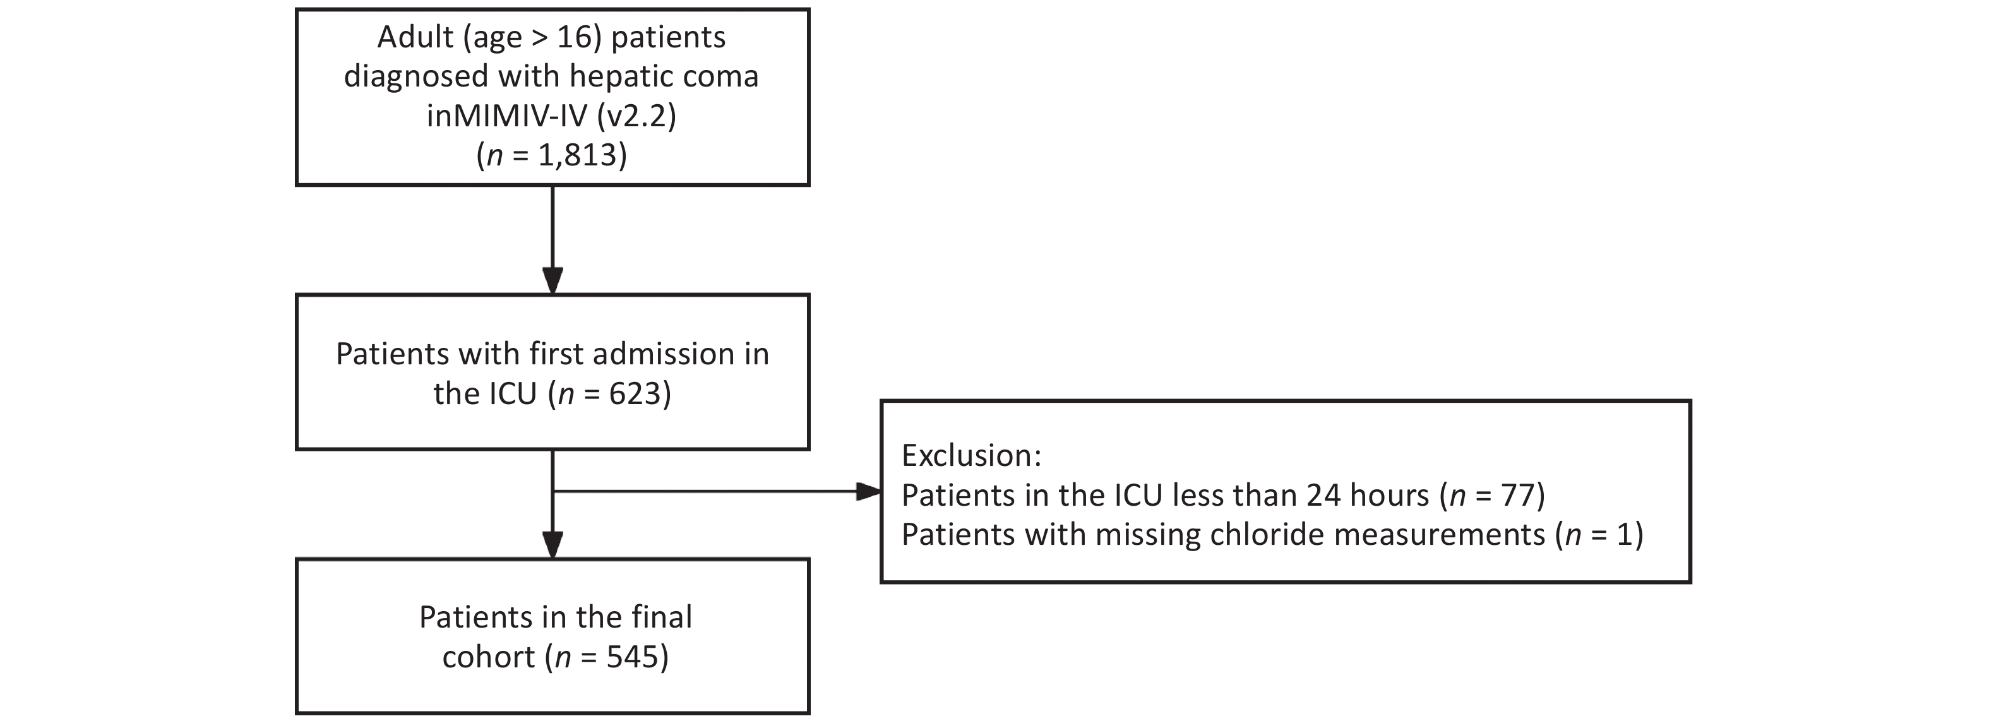
Task: Select the 'inMIMIV-IV (v2.2)' text
Action: 551,116
